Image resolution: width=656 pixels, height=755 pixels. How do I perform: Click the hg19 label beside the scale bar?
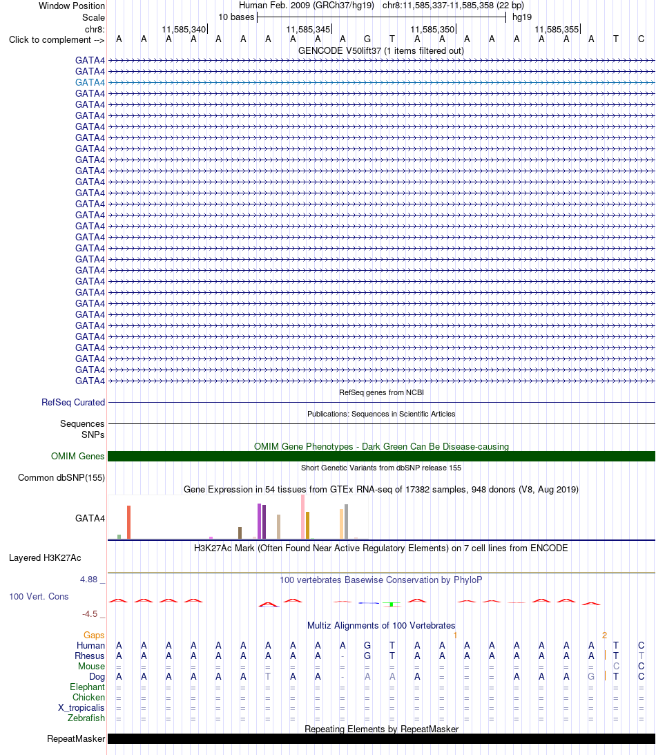[522, 17]
